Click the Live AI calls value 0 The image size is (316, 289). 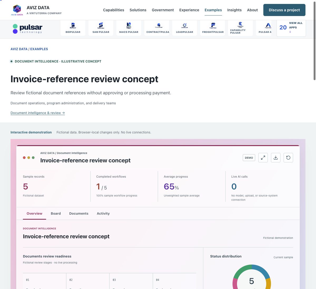234,187
